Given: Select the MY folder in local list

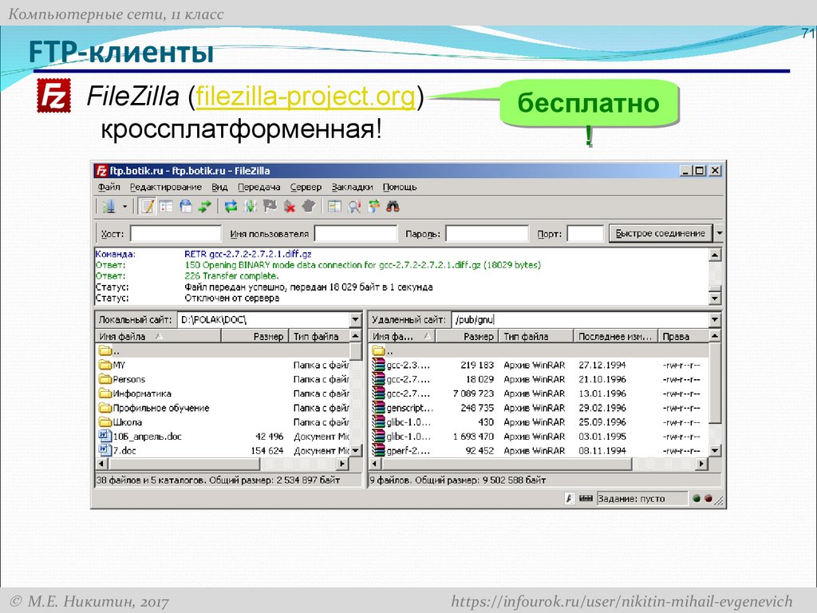Looking at the screenshot, I should 223,365.
